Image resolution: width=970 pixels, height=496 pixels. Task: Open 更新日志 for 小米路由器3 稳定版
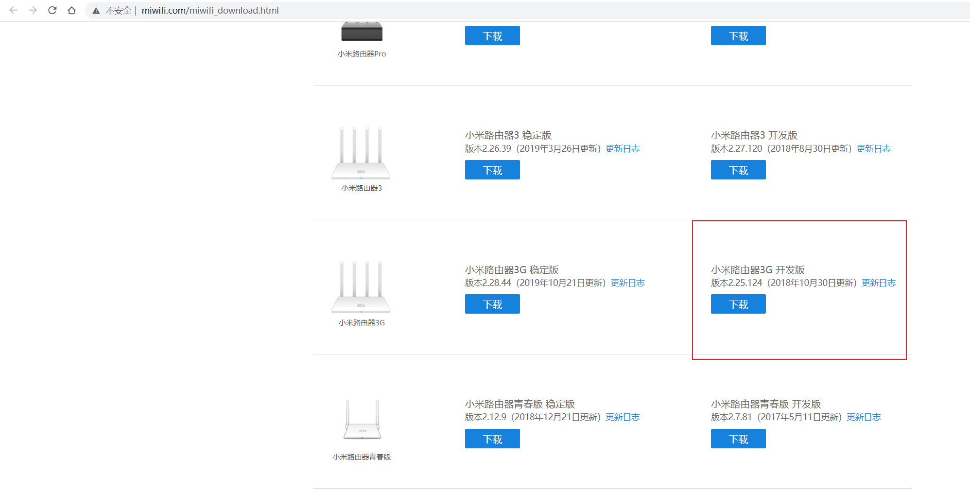click(623, 149)
